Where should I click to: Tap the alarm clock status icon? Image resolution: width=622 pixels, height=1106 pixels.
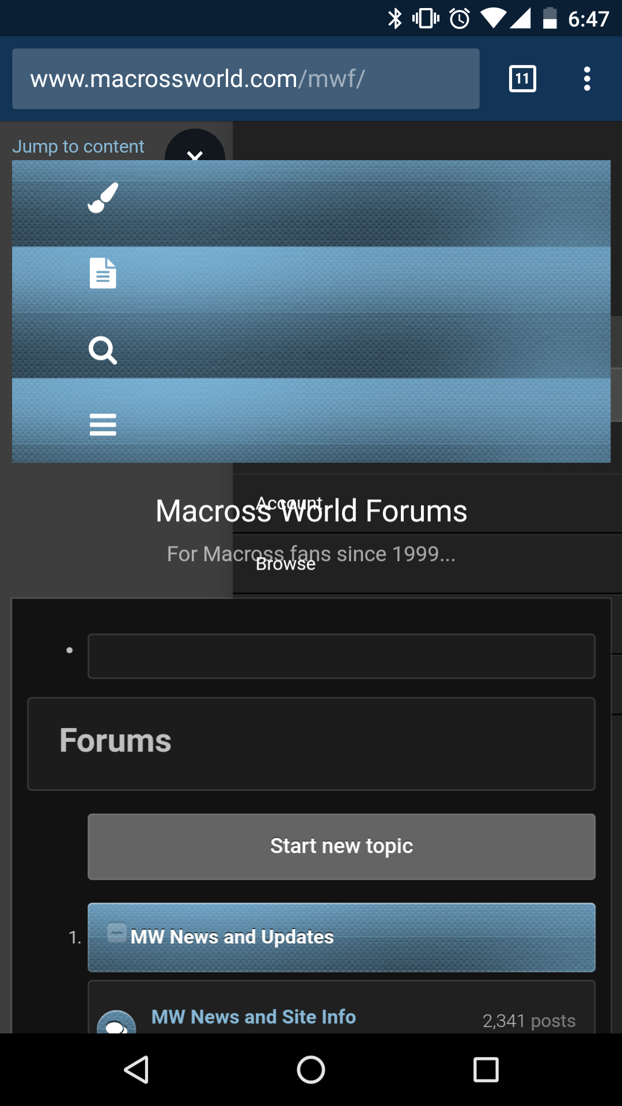[x=460, y=18]
